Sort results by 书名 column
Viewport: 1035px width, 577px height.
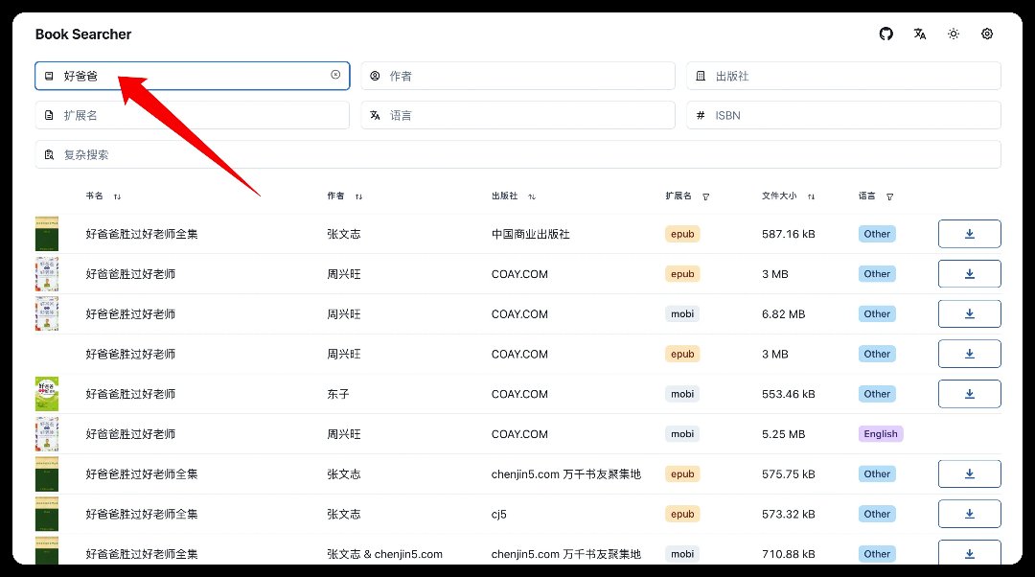coord(117,196)
